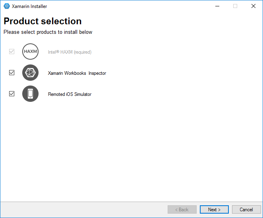
Task: Close the Xamarin Installer window
Action: click(253, 6)
